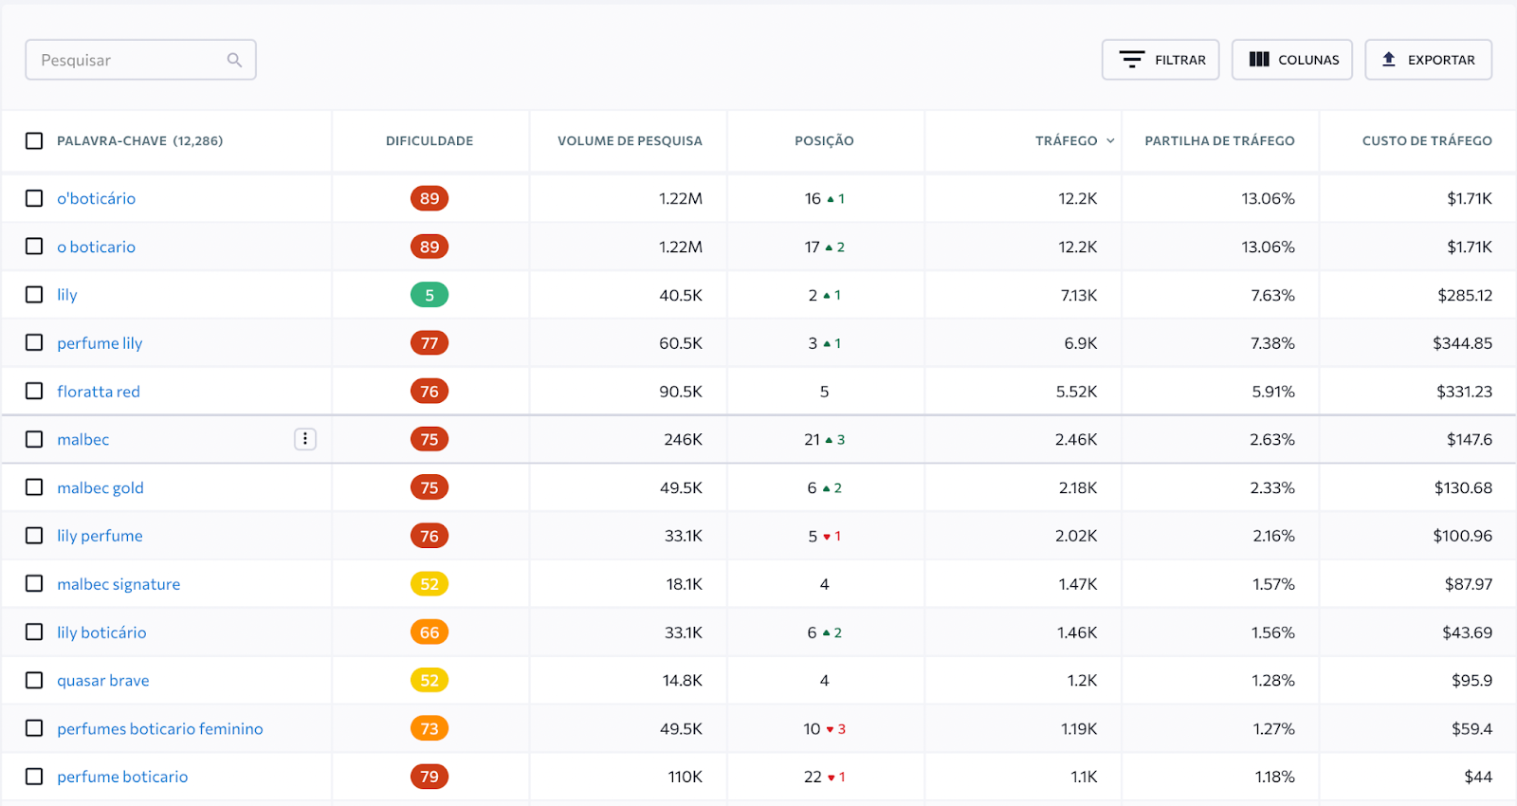Open the Filtrar filter button
The height and width of the screenshot is (806, 1517).
click(x=1161, y=60)
